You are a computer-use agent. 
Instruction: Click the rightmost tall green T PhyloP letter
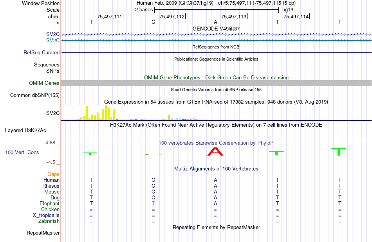point(339,152)
